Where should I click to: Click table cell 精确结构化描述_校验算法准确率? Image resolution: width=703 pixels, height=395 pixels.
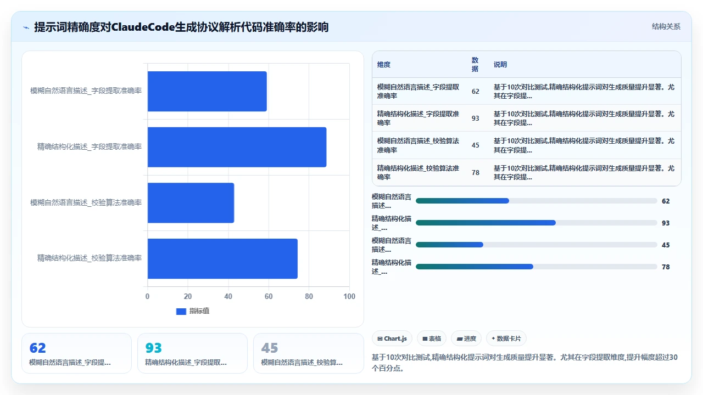(419, 172)
